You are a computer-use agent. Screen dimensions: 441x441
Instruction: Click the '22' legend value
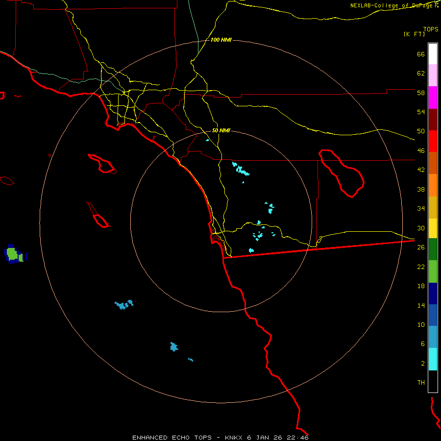[421, 267]
